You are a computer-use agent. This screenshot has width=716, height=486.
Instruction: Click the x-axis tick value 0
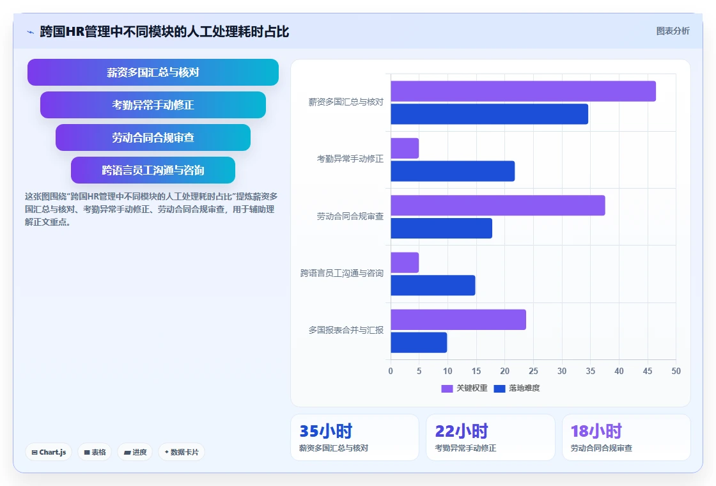click(x=391, y=372)
